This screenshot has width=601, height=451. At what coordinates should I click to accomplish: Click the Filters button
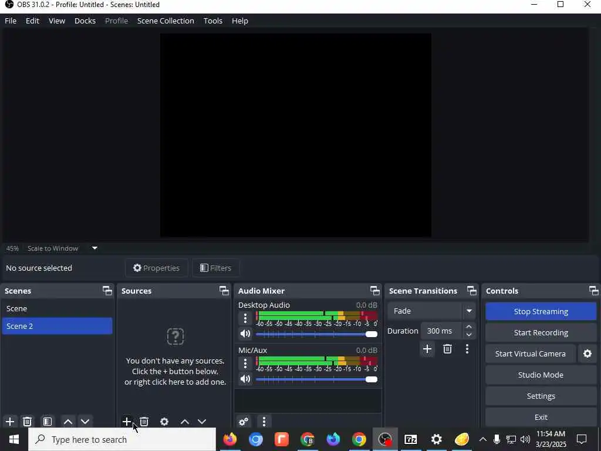pos(215,268)
